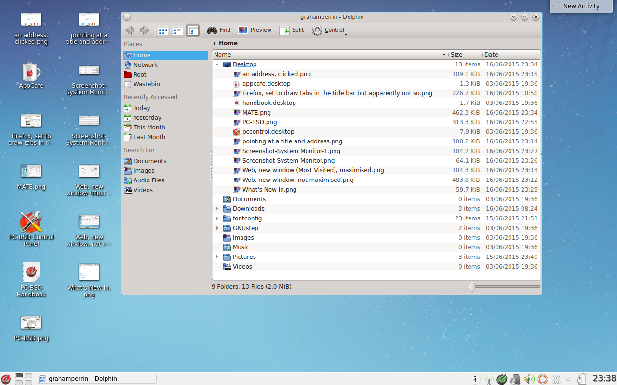
Task: Sort by the Name column header
Action: 330,55
